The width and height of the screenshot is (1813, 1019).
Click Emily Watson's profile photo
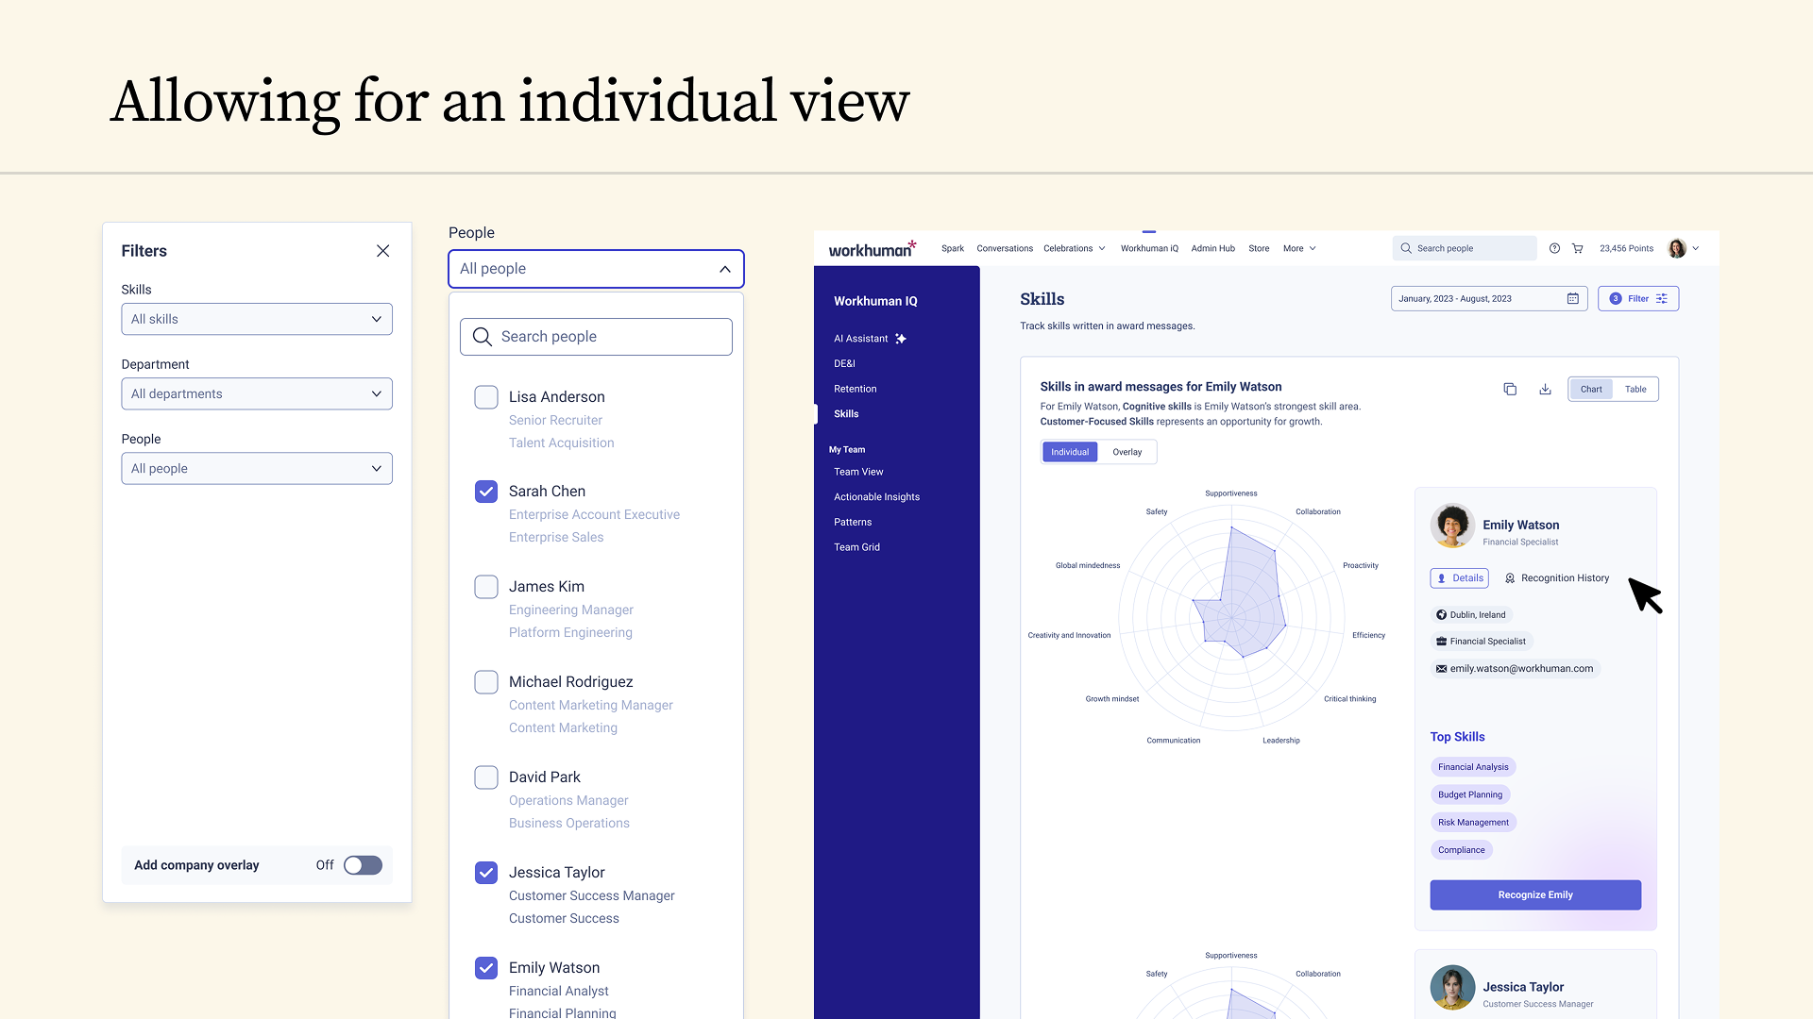[x=1452, y=526]
